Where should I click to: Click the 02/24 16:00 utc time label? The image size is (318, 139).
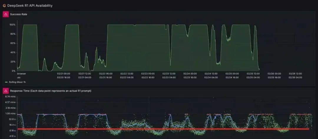coord(232,77)
